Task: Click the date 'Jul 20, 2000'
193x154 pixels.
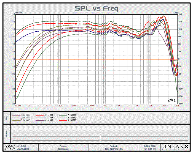Action: pyautogui.click(x=149, y=146)
